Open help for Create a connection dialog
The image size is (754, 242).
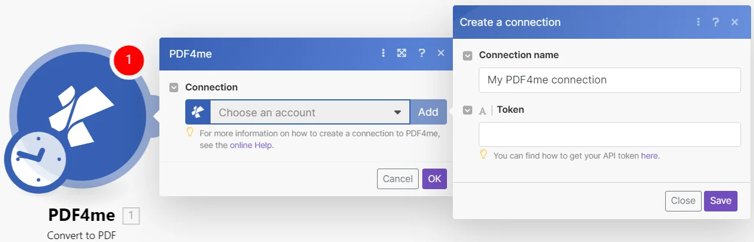[716, 22]
